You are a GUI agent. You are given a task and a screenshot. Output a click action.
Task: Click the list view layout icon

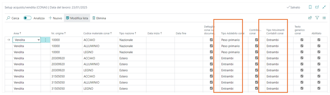point(324,18)
